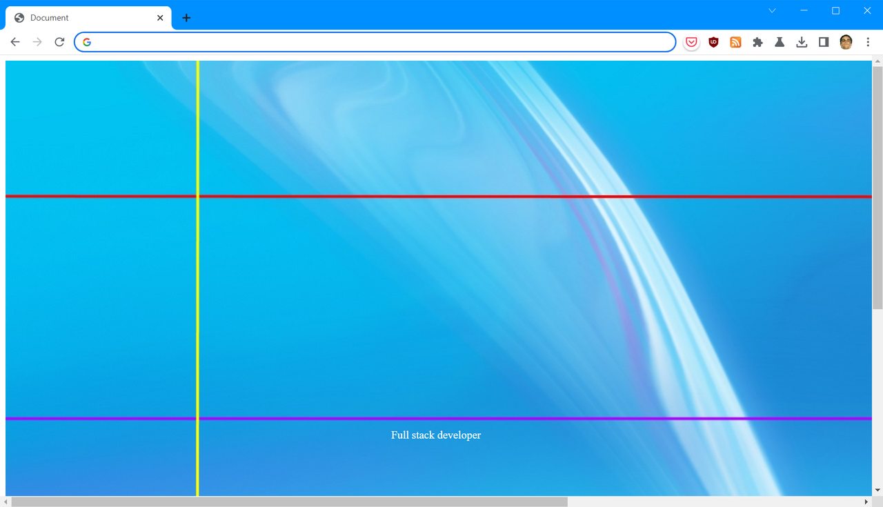Open the RSS feed extension

coord(735,42)
